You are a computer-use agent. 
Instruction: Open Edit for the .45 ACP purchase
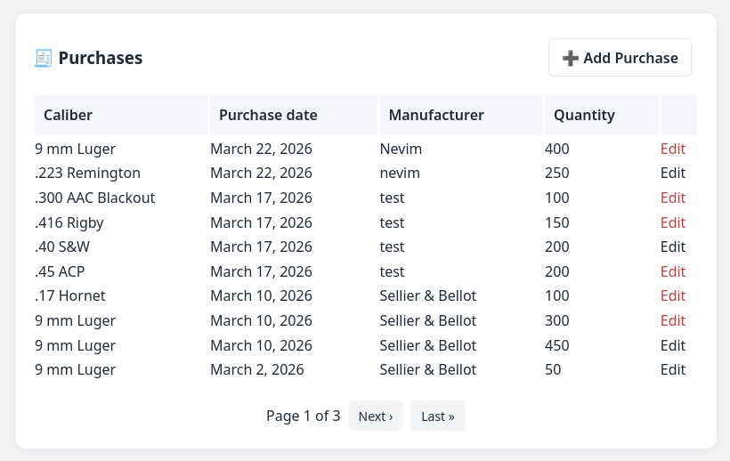(672, 271)
